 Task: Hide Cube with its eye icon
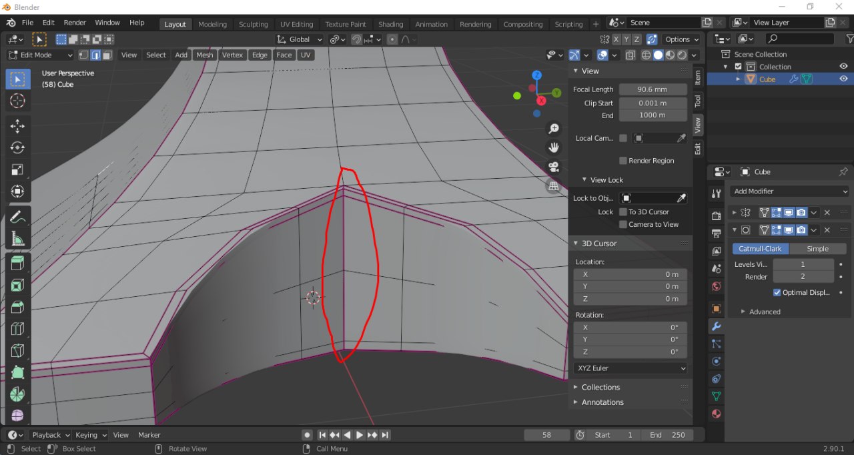(x=843, y=79)
